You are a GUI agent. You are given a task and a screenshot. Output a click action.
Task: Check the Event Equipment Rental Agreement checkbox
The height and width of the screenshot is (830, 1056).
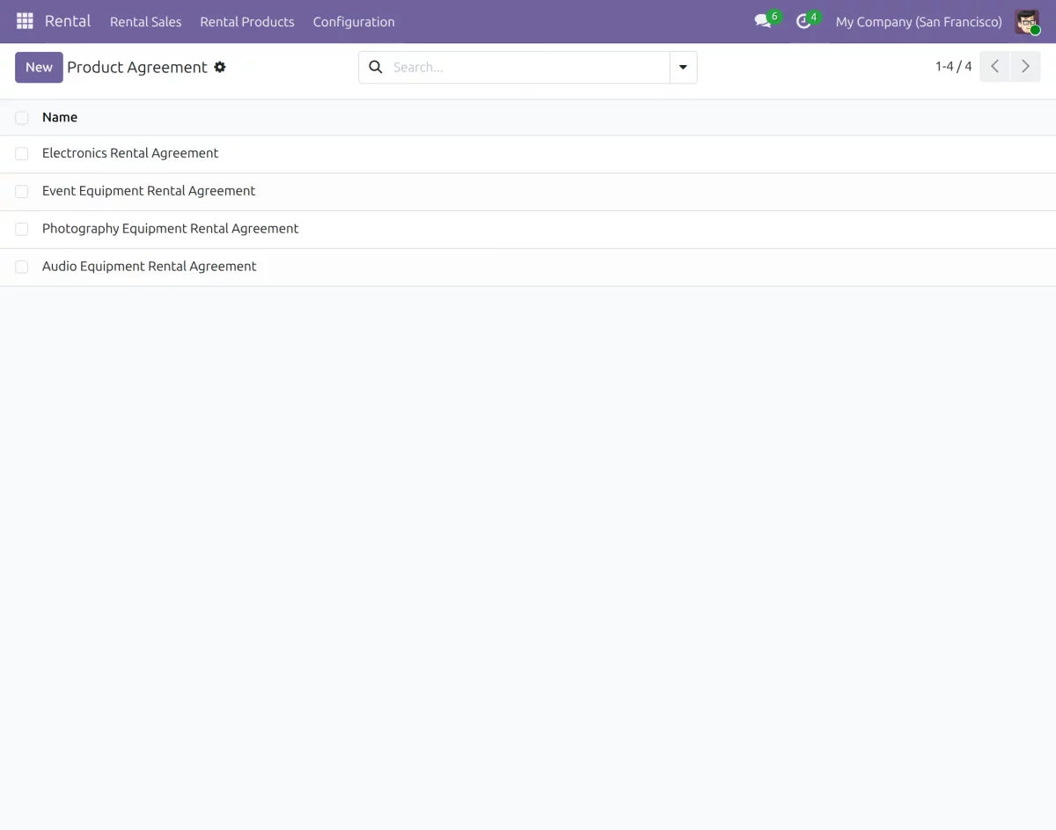tap(22, 191)
